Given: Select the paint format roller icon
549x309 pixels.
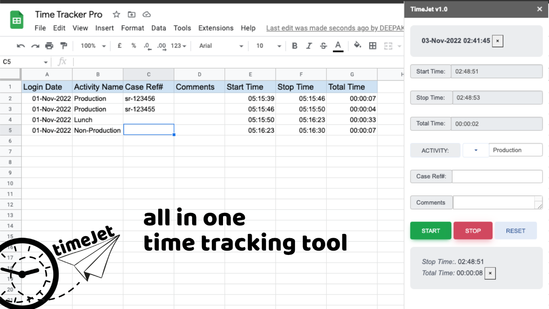Looking at the screenshot, I should tap(64, 46).
